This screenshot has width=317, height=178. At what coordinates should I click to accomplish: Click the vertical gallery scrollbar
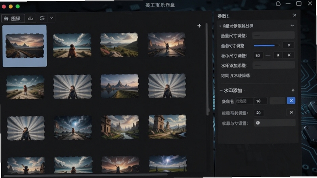[207, 69]
